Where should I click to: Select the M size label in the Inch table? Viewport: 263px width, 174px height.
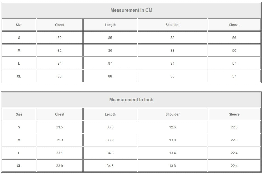click(19, 140)
